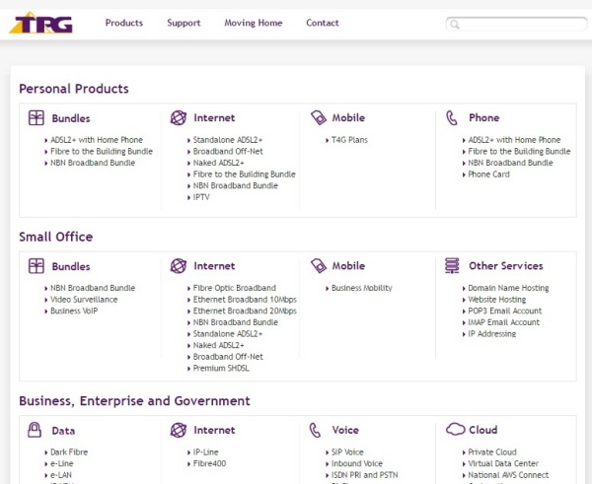Open Bundles ADSL2+ with Home Phone

click(x=97, y=140)
